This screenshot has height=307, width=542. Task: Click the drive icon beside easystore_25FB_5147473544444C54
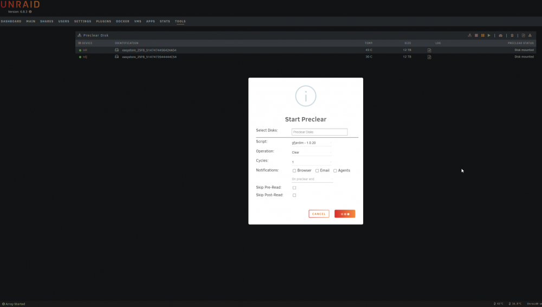117,56
